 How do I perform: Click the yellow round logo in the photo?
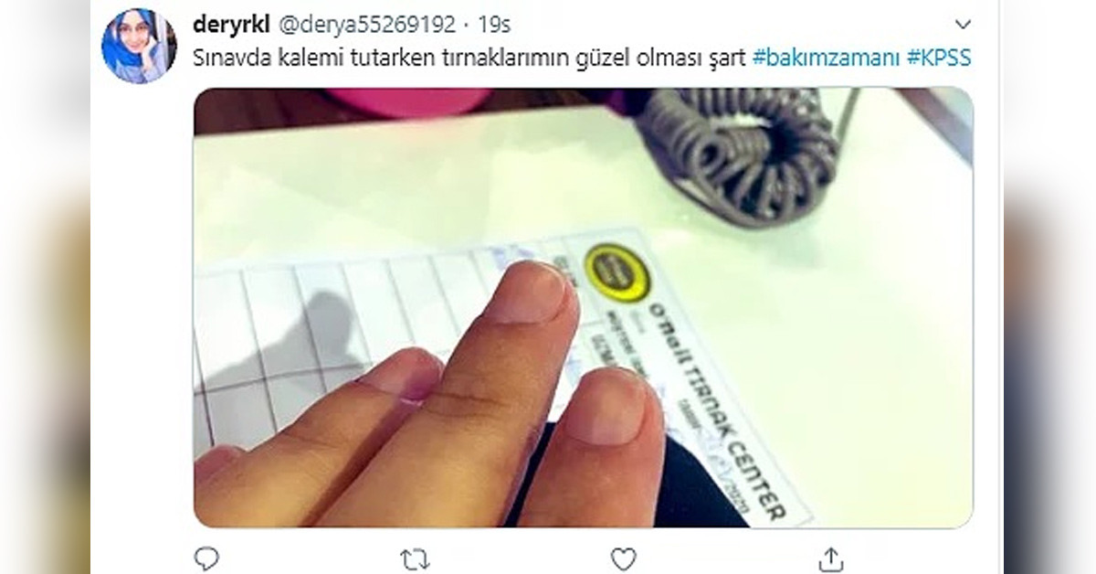[x=616, y=271]
